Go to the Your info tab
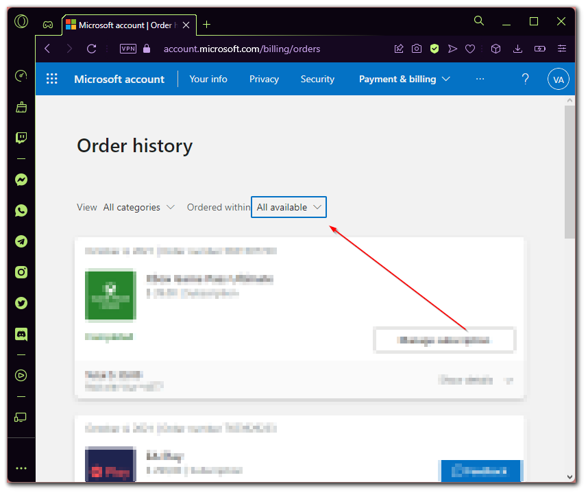Viewport: 588px width, 495px height. coord(208,79)
